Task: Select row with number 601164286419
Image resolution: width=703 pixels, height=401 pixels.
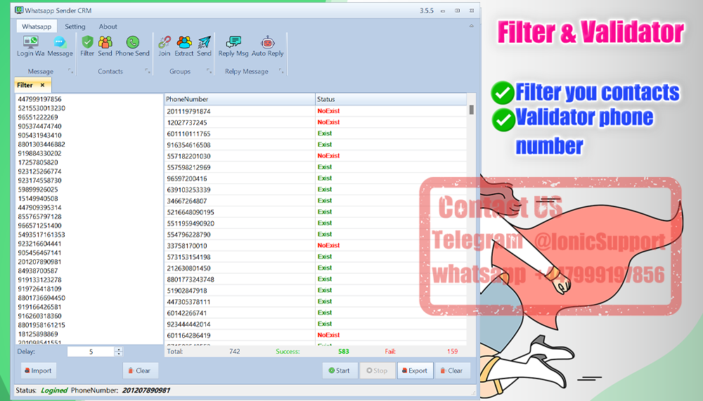Action: [x=316, y=335]
